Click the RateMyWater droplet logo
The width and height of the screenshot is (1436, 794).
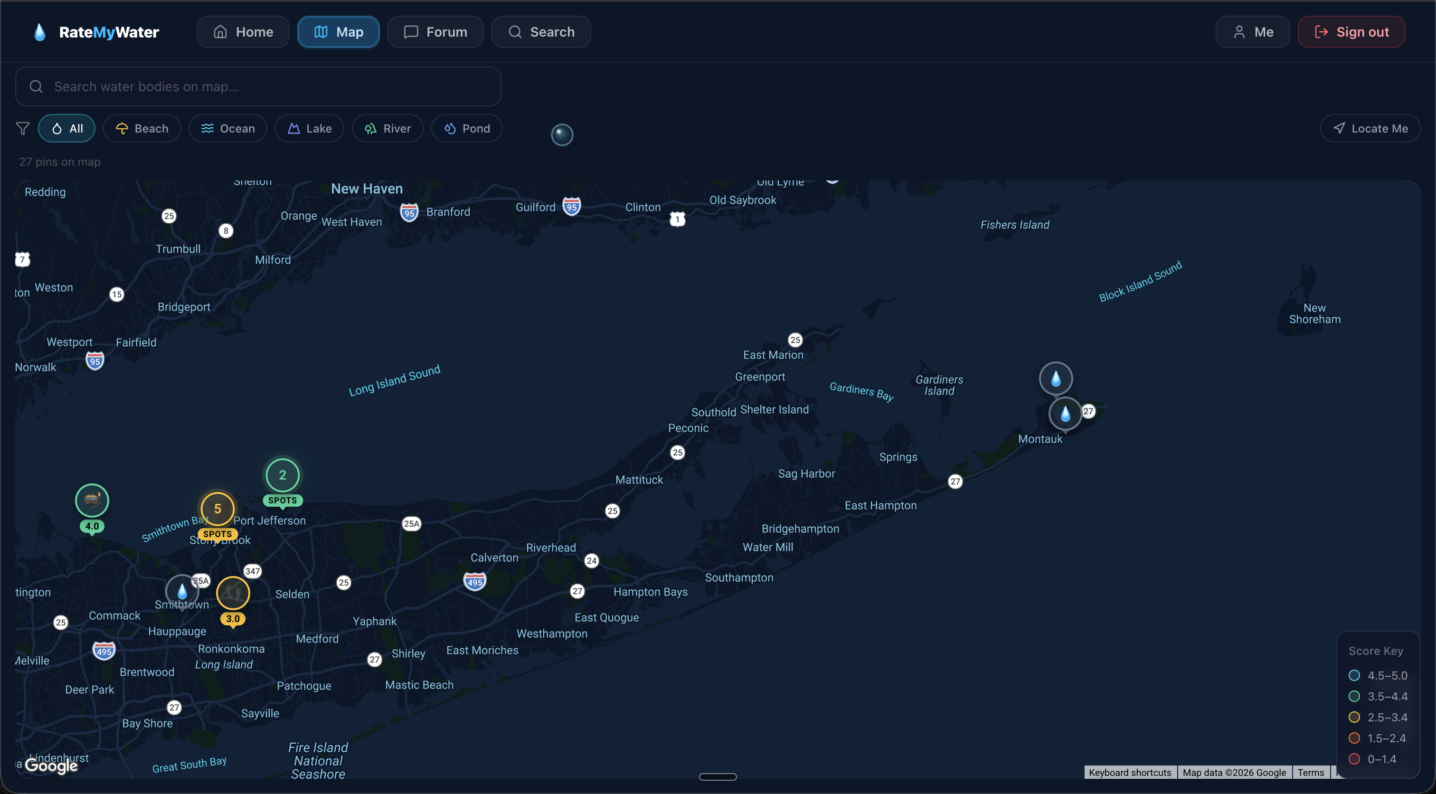tap(39, 32)
